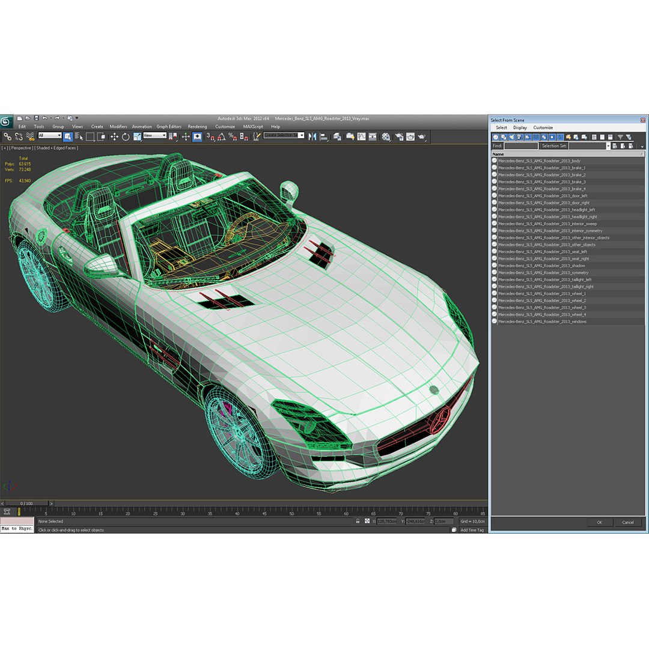Select the ..._windows object row
Image resolution: width=649 pixels, height=649 pixels.
(567, 321)
